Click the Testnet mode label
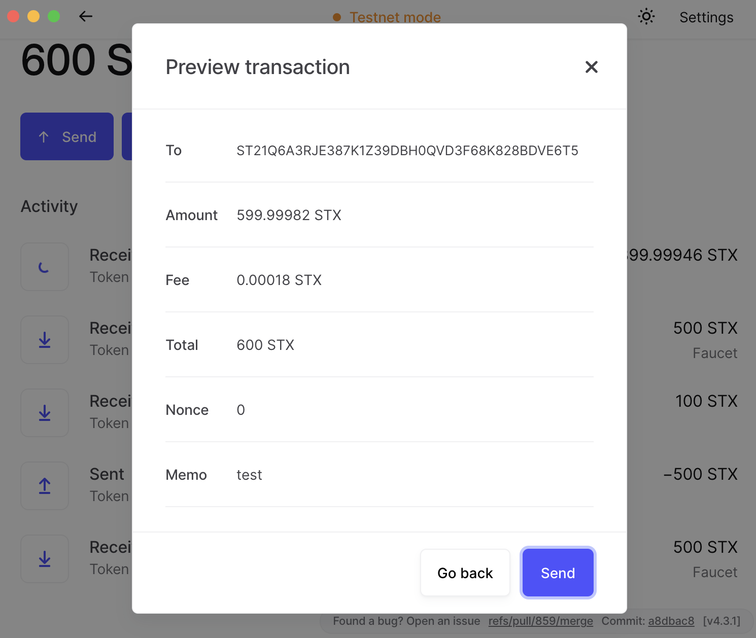The image size is (756, 638). click(395, 17)
